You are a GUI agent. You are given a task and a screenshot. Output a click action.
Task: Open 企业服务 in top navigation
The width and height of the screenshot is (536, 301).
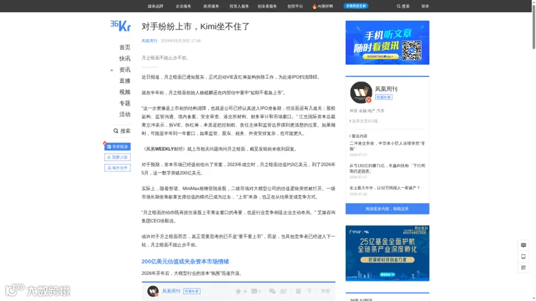(183, 6)
